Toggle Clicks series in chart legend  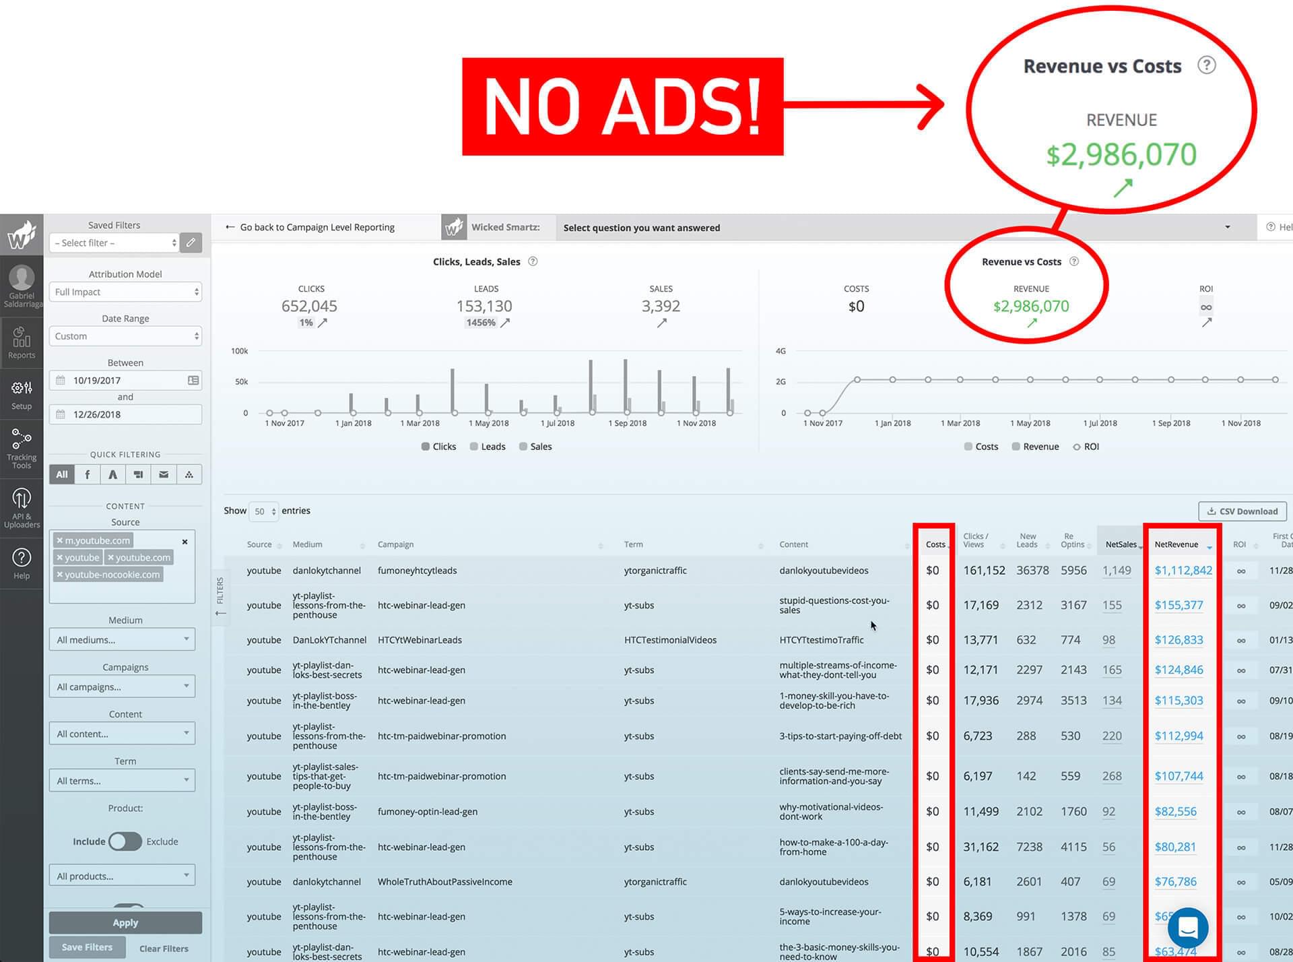[x=438, y=447]
